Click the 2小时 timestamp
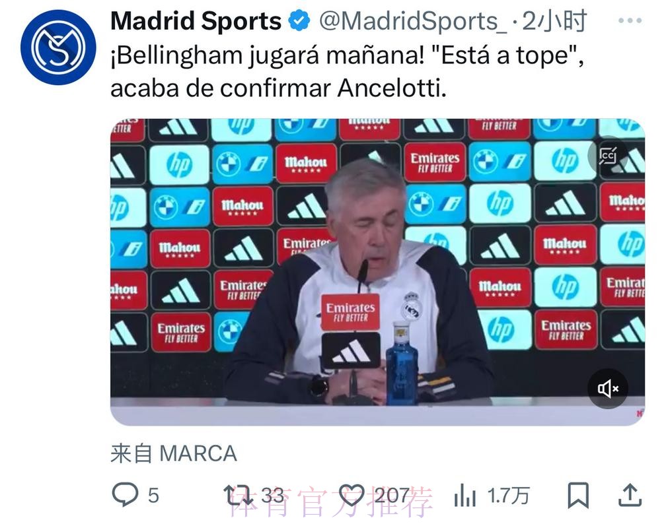 point(554,21)
